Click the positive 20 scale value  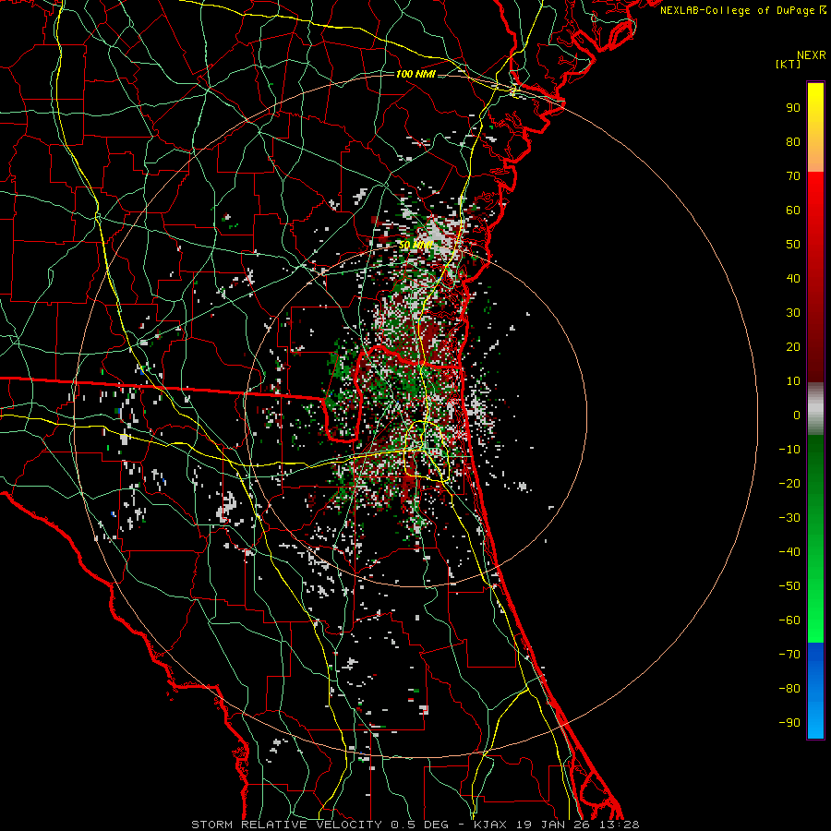tap(793, 347)
